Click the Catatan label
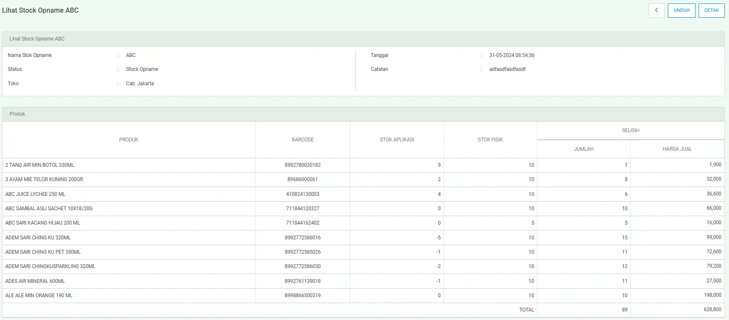 (379, 69)
